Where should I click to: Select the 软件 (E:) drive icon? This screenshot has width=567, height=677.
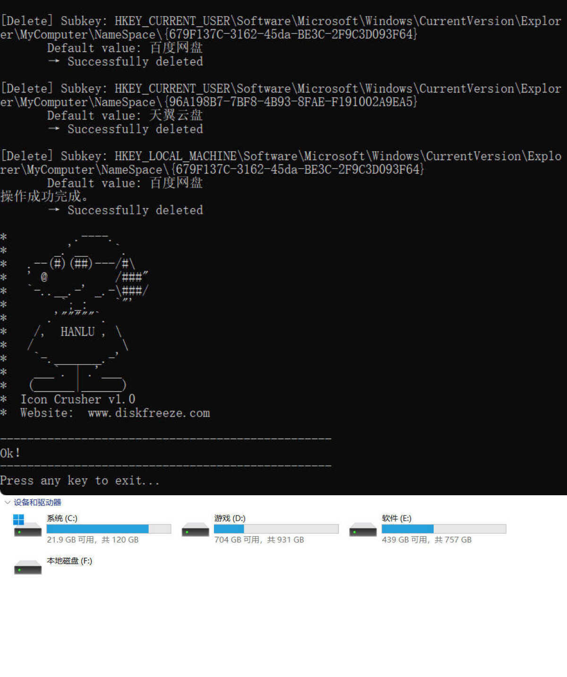(x=362, y=529)
